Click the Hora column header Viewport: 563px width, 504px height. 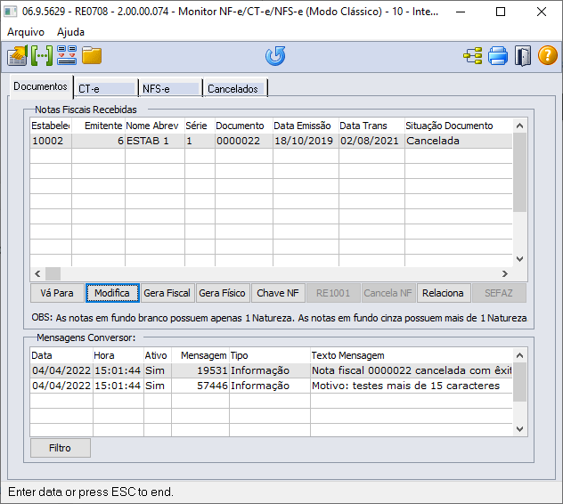[x=118, y=355]
